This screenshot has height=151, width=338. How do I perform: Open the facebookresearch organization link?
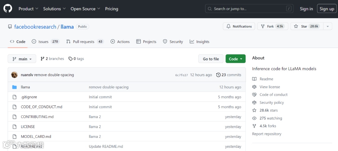pyautogui.click(x=35, y=27)
